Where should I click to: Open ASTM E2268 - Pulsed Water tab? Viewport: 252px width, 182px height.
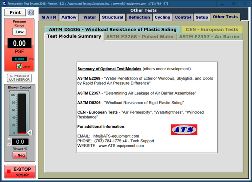point(140,37)
